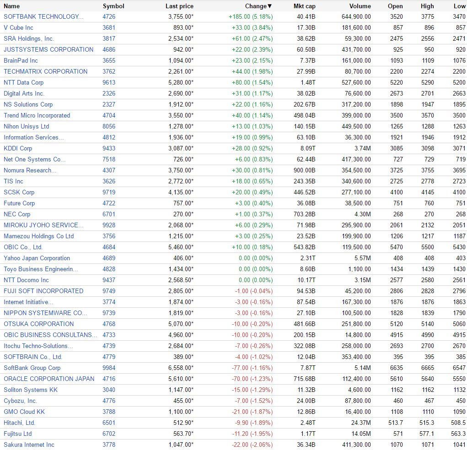467x450 pixels.
Task: Click ticker symbol 4739
Action: [109, 346]
